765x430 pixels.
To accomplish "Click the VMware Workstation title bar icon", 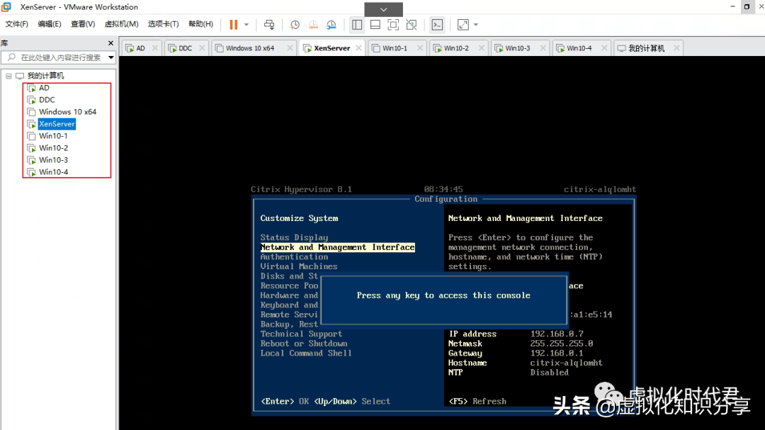I will coord(6,7).
